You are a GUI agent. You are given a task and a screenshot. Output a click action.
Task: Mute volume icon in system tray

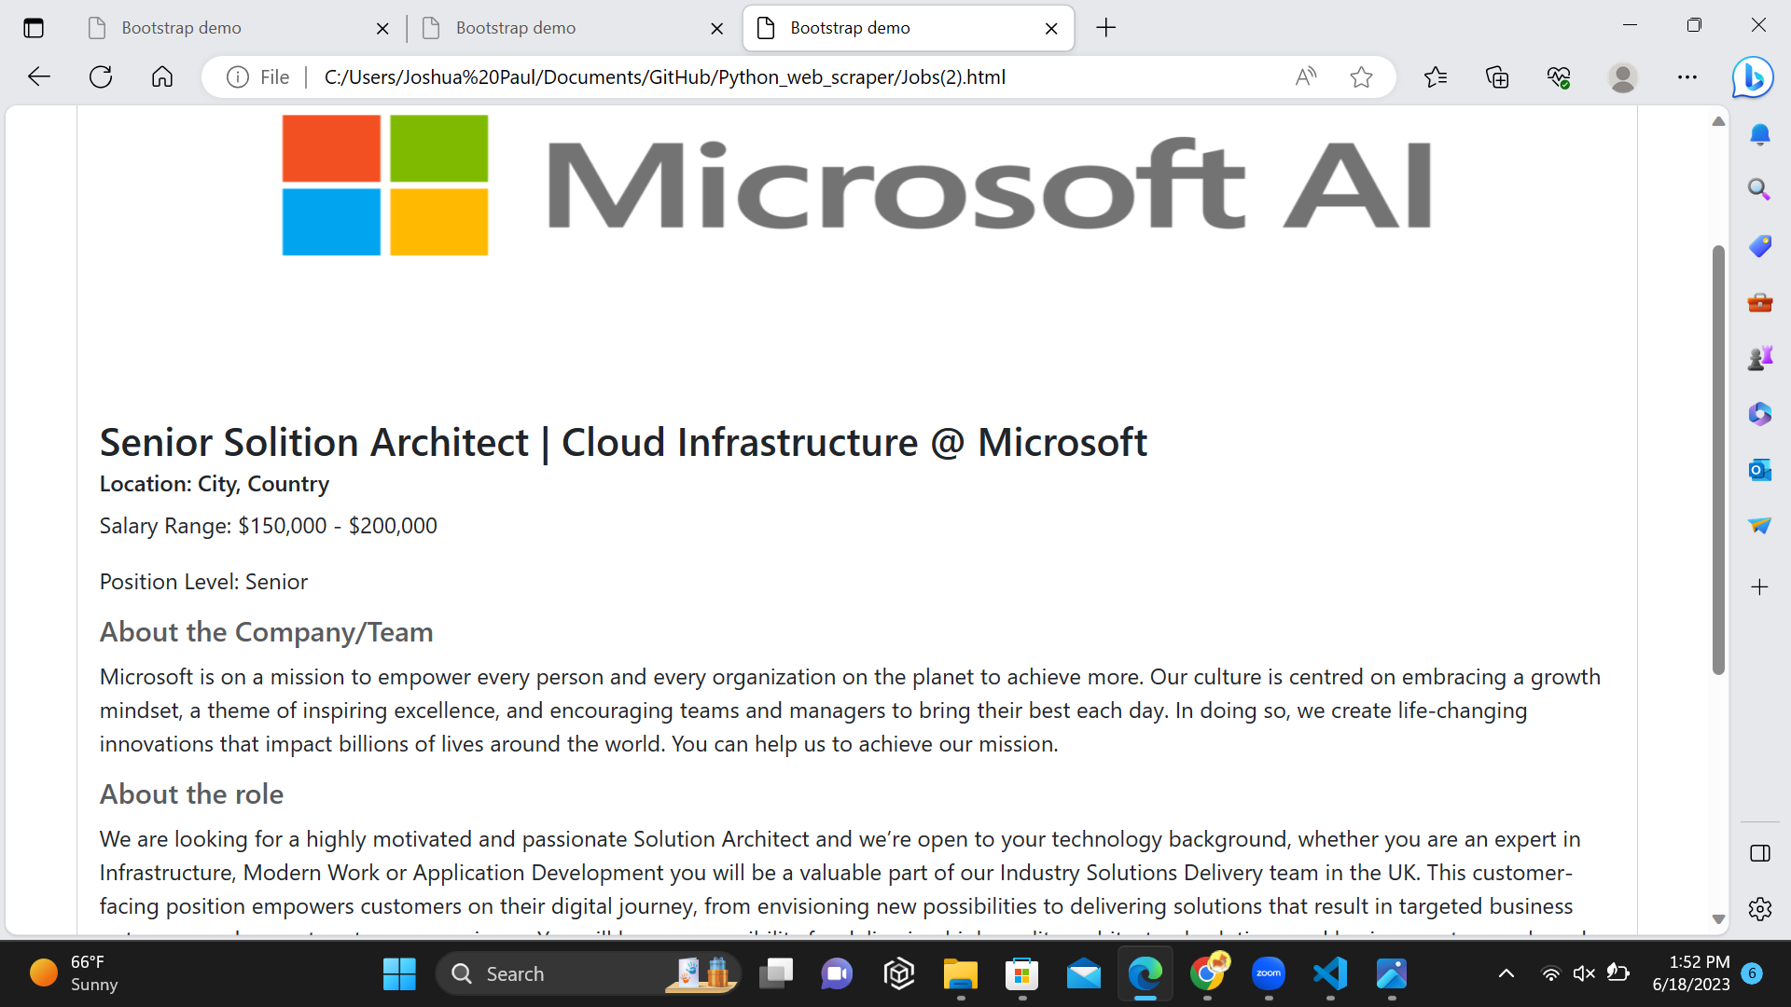tap(1584, 973)
